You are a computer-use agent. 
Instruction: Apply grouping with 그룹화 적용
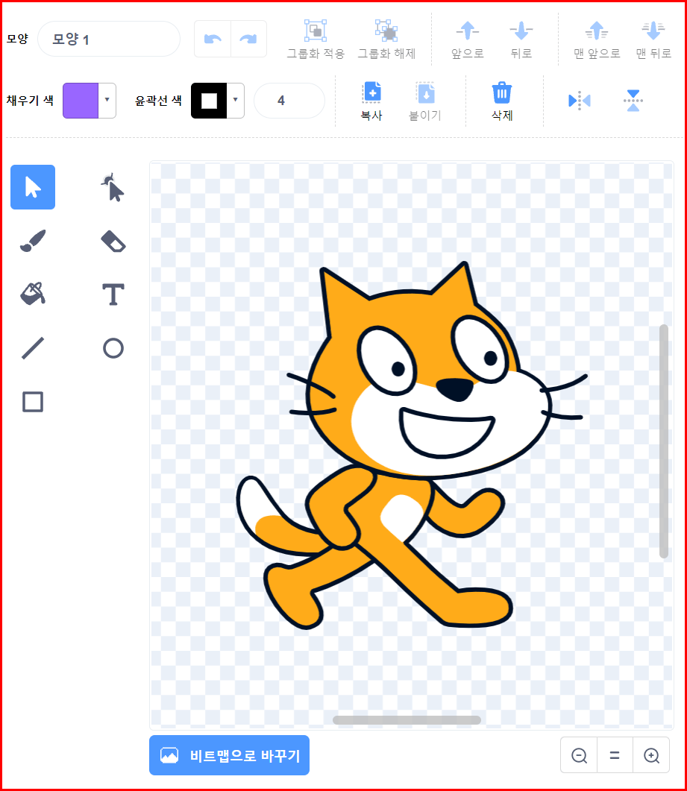[316, 40]
